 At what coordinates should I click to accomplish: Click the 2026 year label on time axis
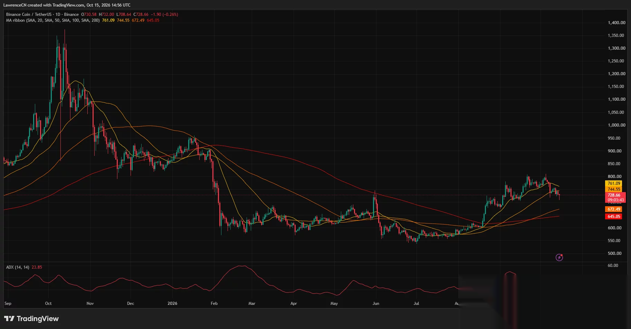[172, 303]
